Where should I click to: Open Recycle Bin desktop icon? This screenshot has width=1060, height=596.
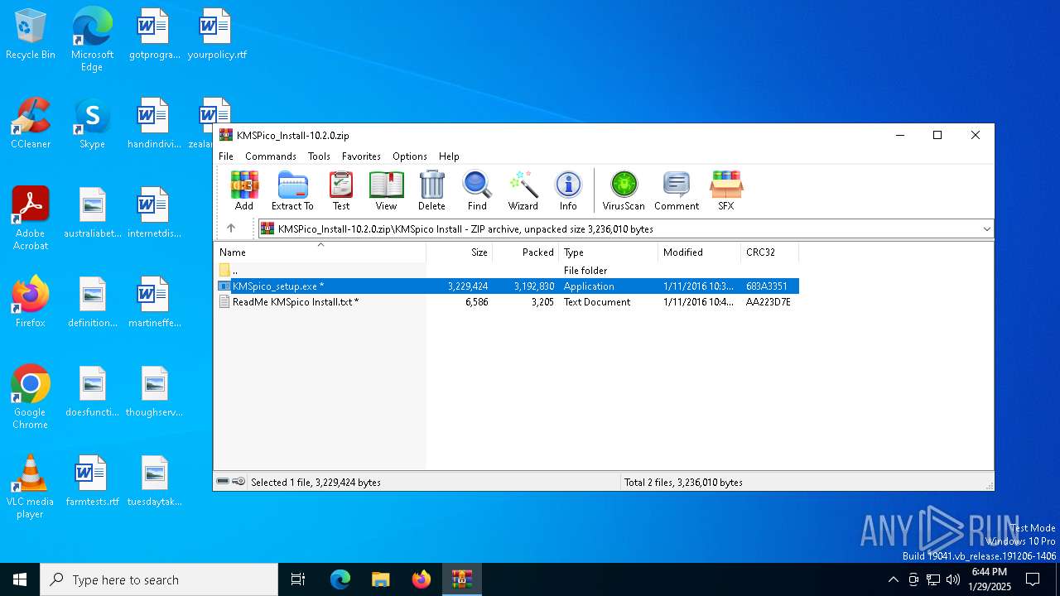click(x=31, y=34)
